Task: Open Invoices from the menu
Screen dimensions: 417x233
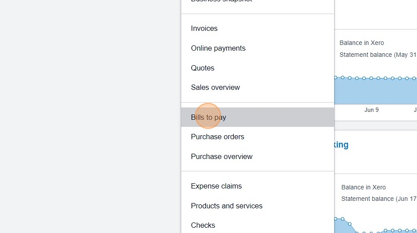Action: point(204,28)
